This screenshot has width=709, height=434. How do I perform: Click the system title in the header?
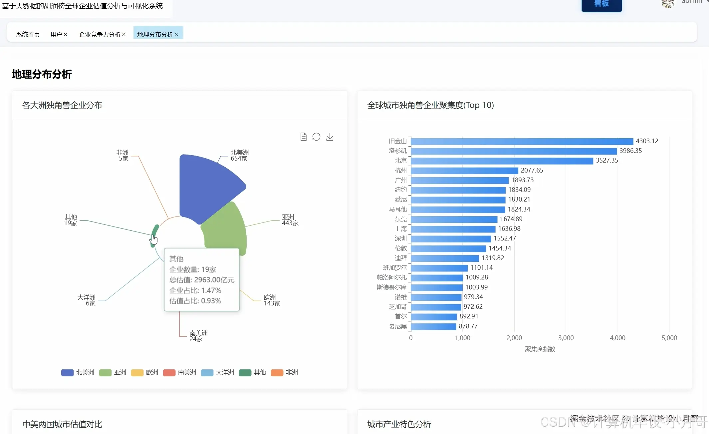click(82, 6)
